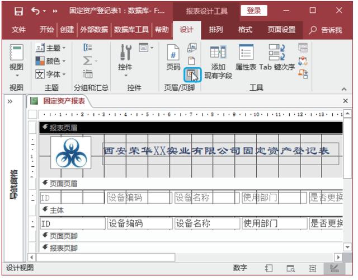Select the 使用部门 header label
This screenshot has height=280, width=358.
coord(274,198)
